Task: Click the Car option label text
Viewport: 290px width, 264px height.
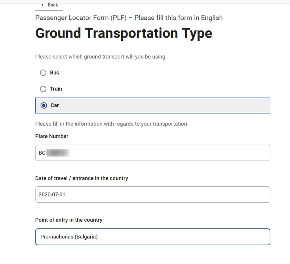Action: (x=55, y=105)
